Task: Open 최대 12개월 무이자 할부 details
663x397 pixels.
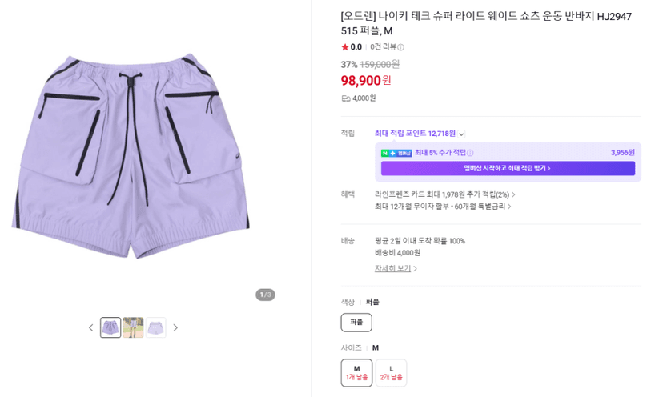Action: coord(443,207)
